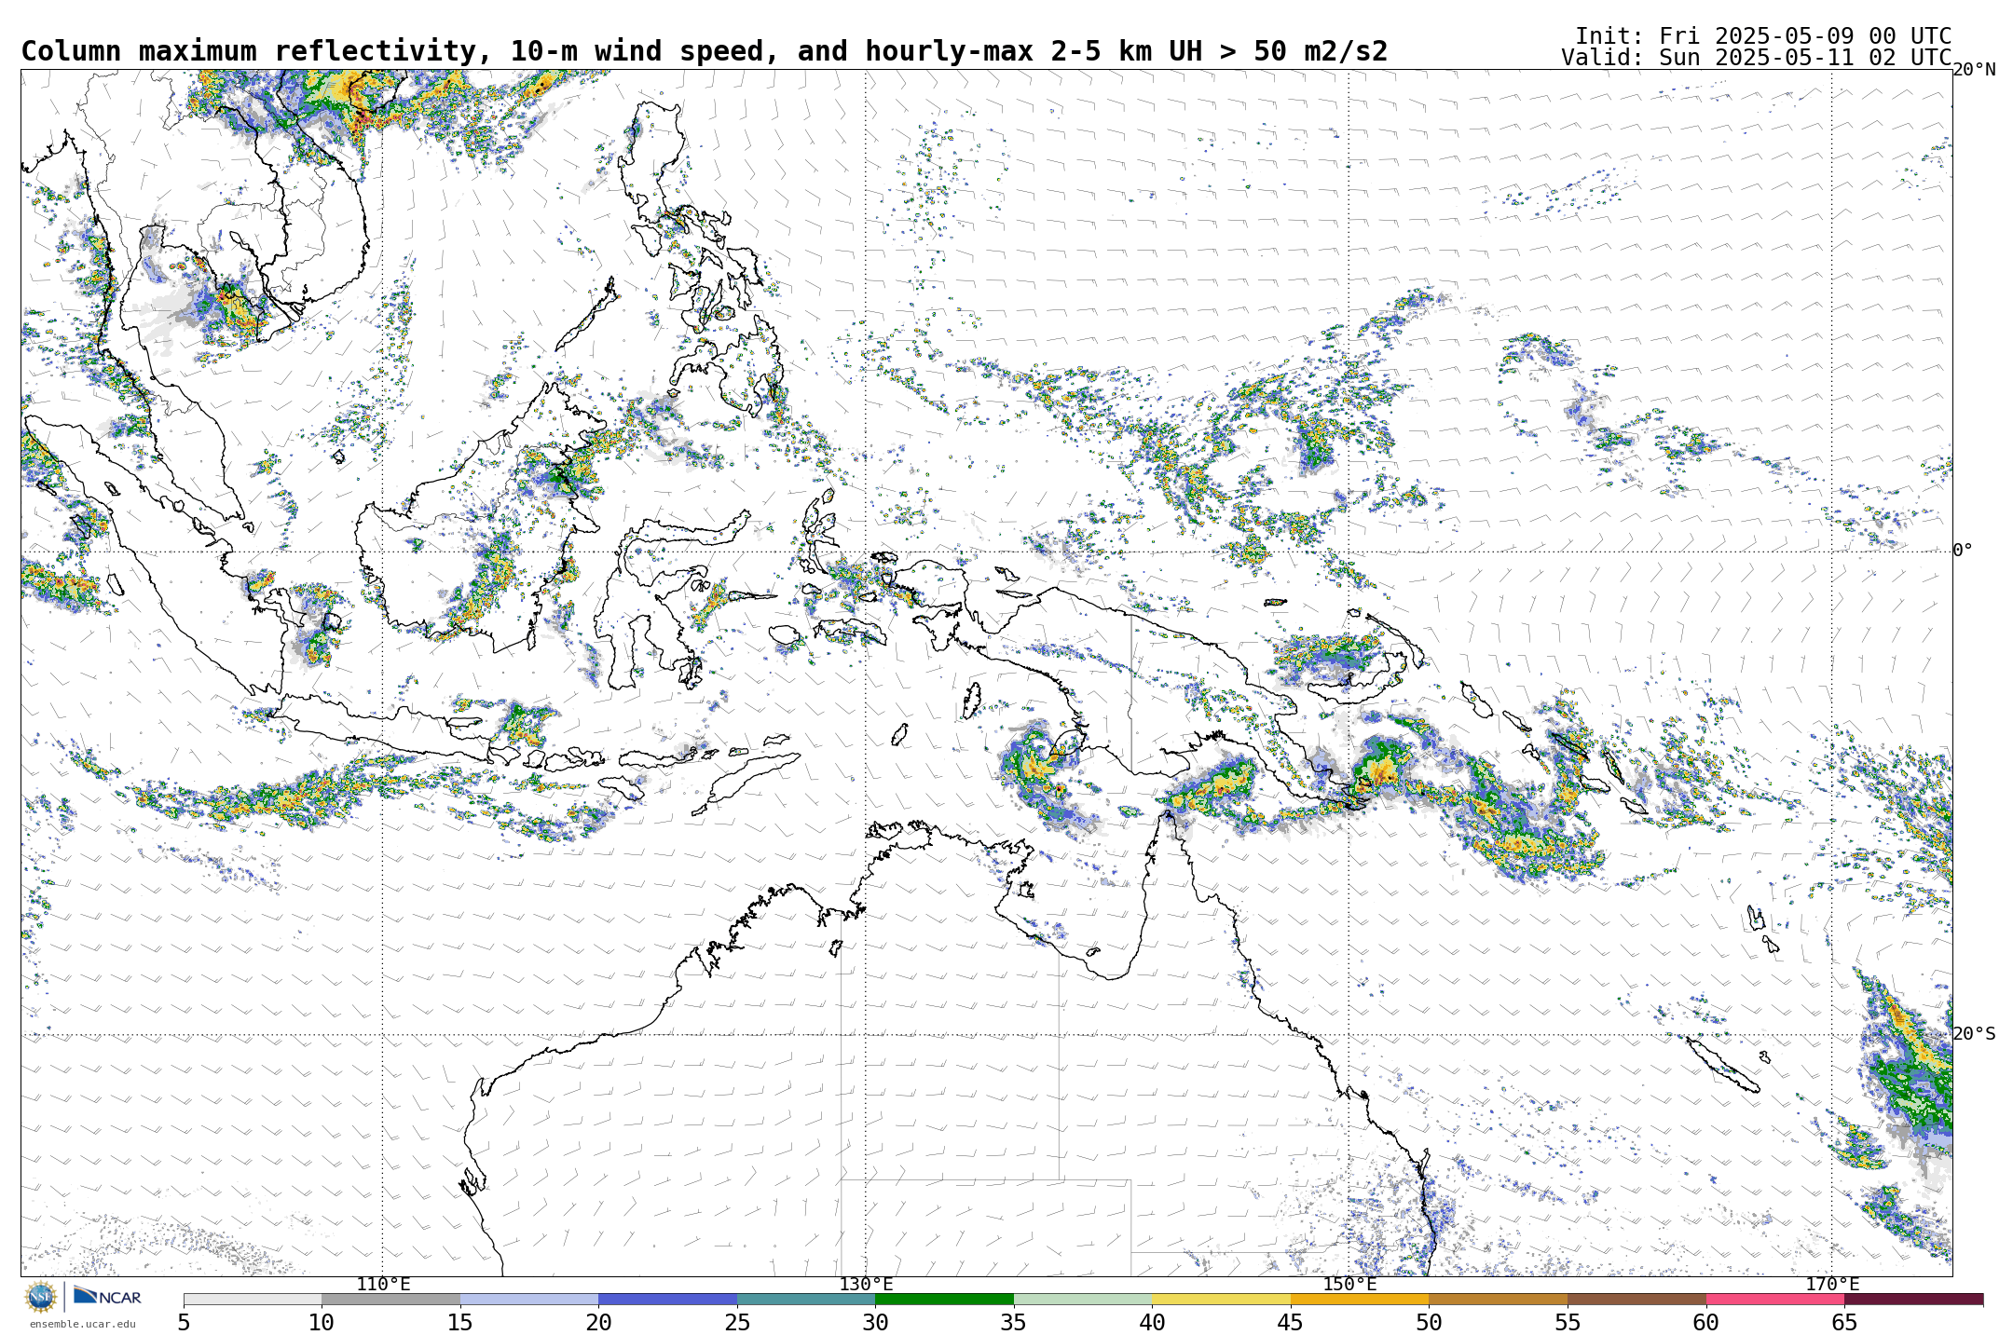Select the pale green 35-40 dBZ swatch
The image size is (2013, 1335).
coord(1083,1299)
